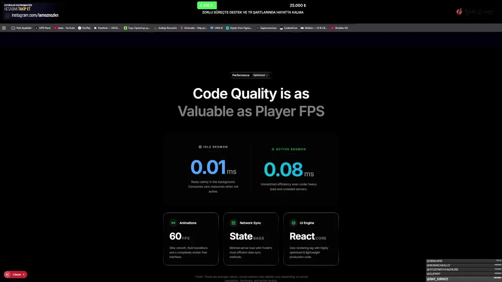Open the Superconscious bookmark
502x282 pixels.
(x=266, y=28)
